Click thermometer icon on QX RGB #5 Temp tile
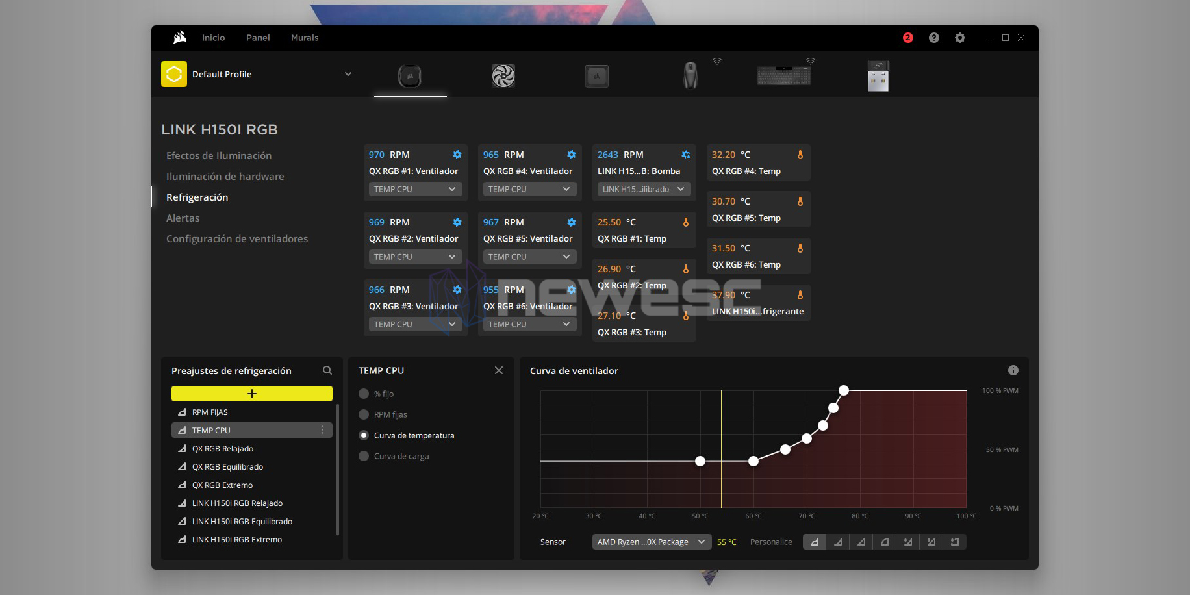Image resolution: width=1190 pixels, height=595 pixels. coord(800,201)
